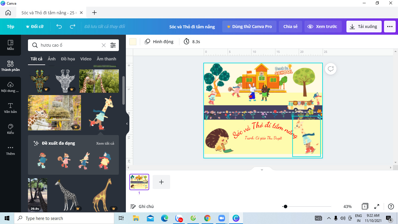Click the Chia sẻ share button
Viewport: 398px width, 224px height.
[290, 27]
